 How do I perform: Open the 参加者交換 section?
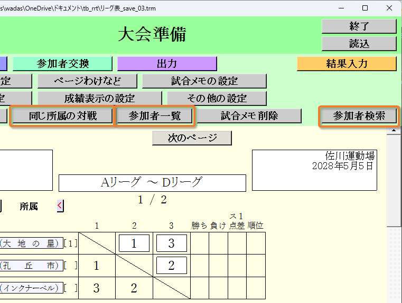coord(62,63)
